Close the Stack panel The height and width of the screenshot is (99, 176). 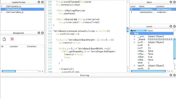174,2
